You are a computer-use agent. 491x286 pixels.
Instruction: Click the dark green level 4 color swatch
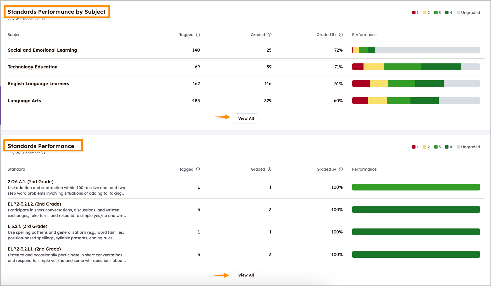(446, 13)
